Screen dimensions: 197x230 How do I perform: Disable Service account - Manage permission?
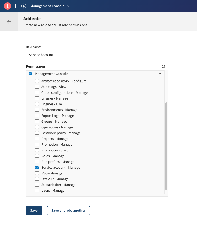pyautogui.click(x=37, y=168)
